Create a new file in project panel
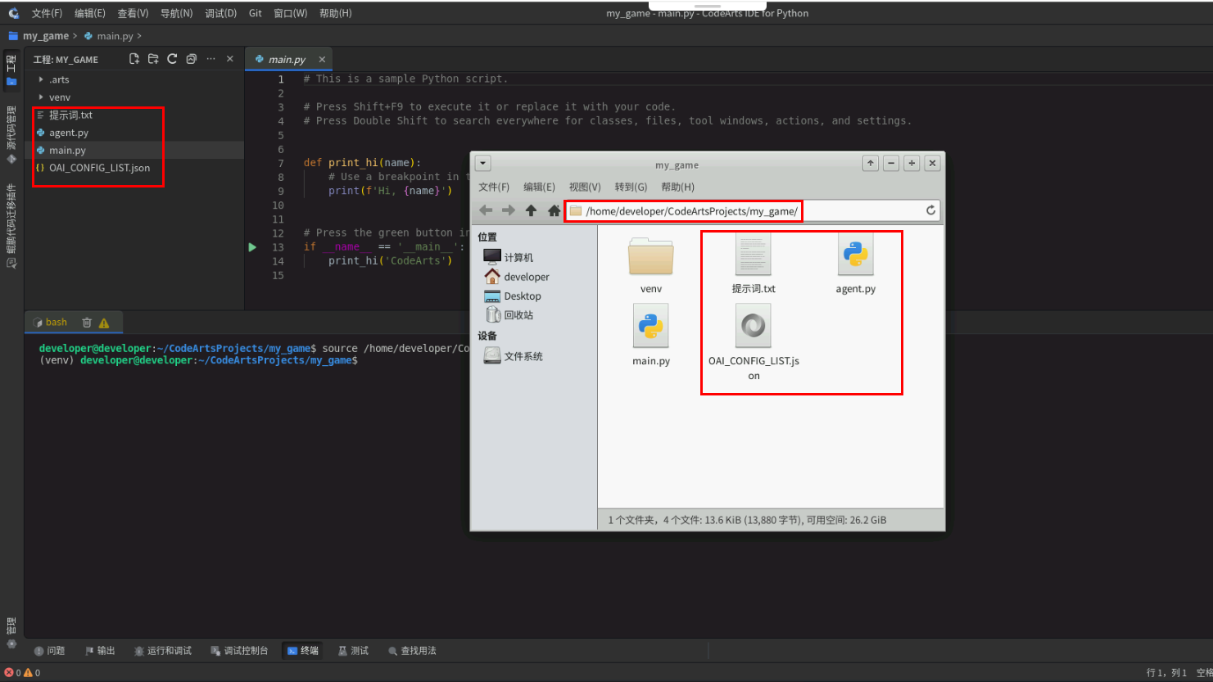 pyautogui.click(x=134, y=59)
